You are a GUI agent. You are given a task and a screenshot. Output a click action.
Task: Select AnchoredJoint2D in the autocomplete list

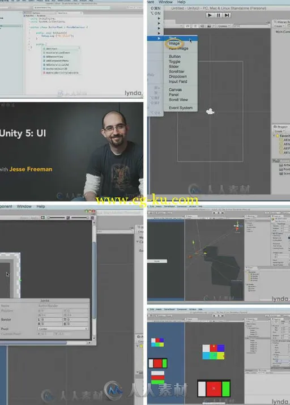[x=61, y=69]
